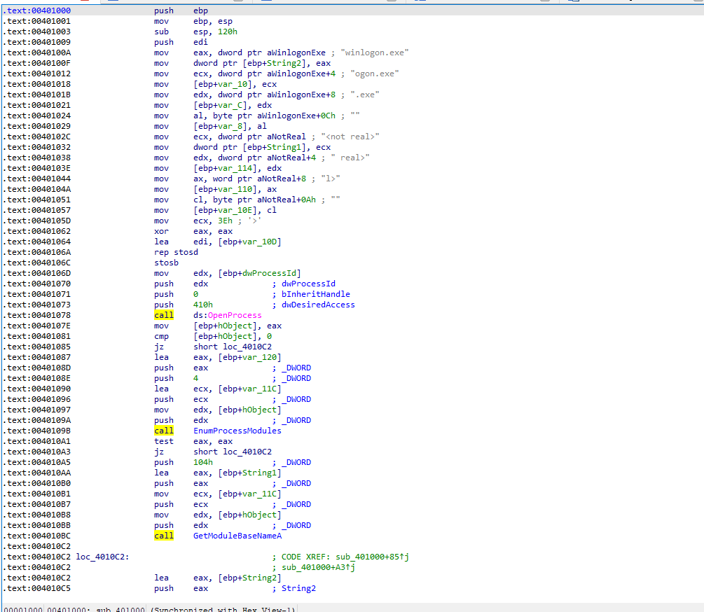Select the loc_4010C2 label
The image size is (704, 612).
102,557
